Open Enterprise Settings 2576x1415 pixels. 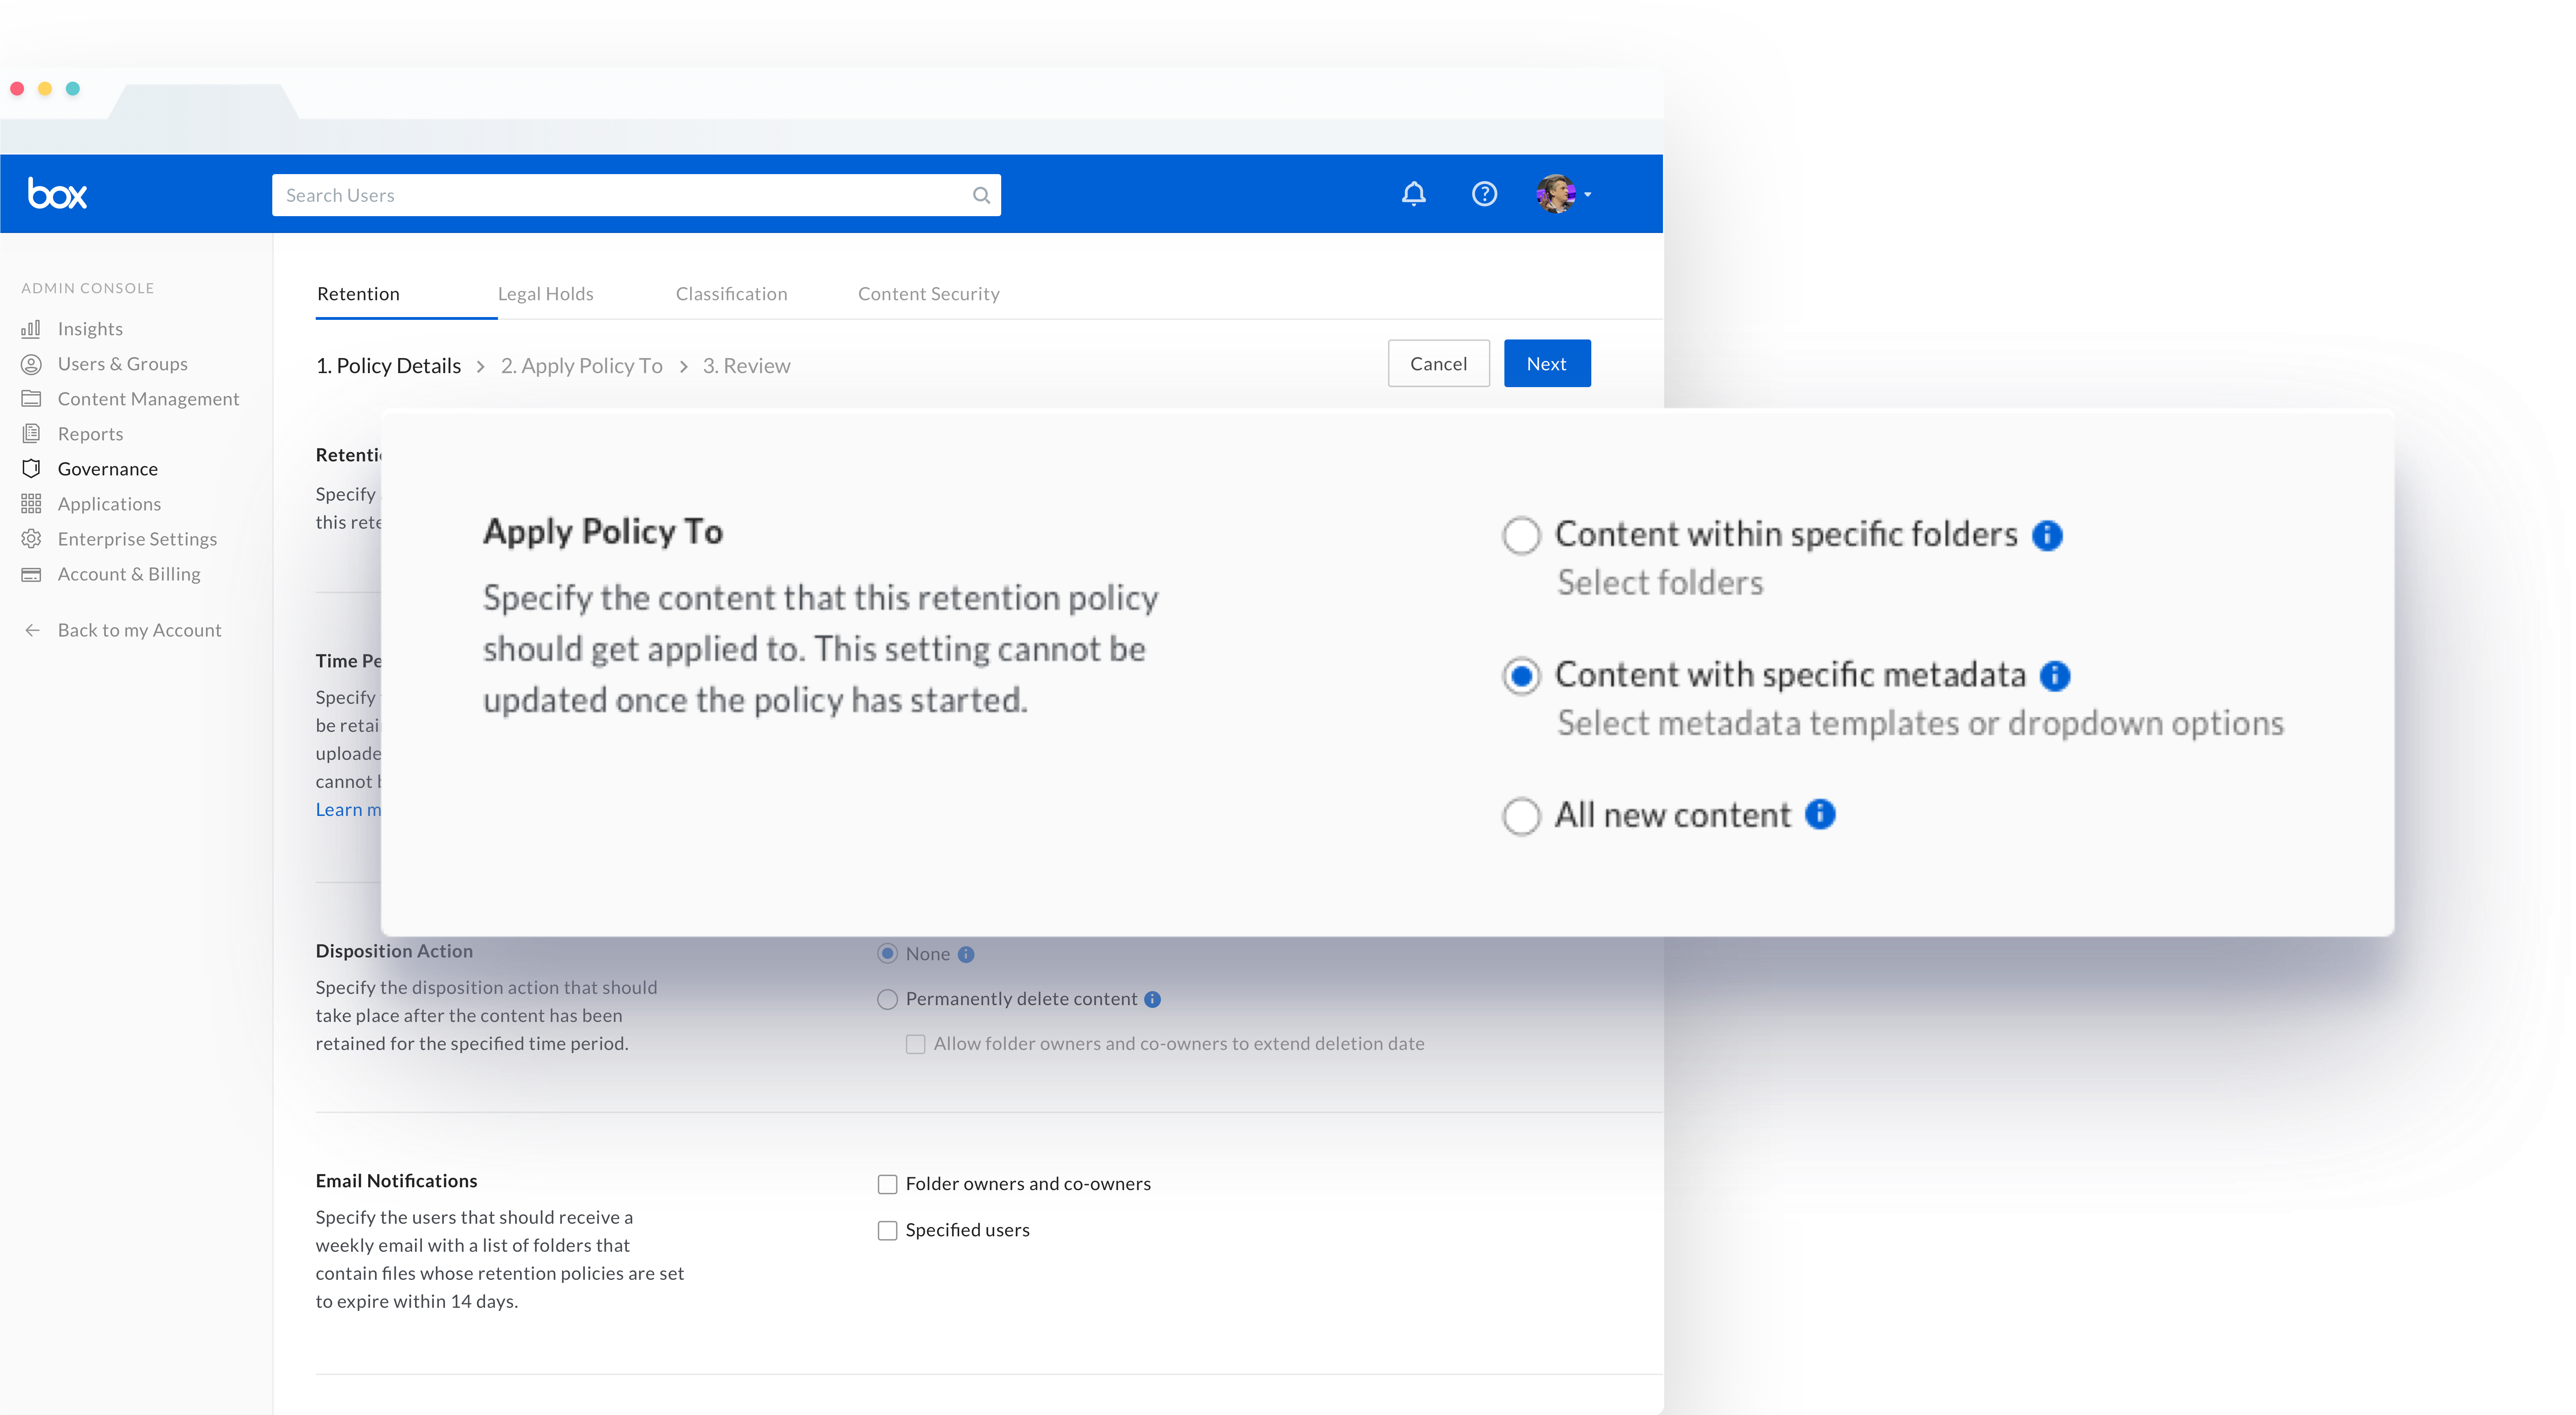pyautogui.click(x=137, y=539)
